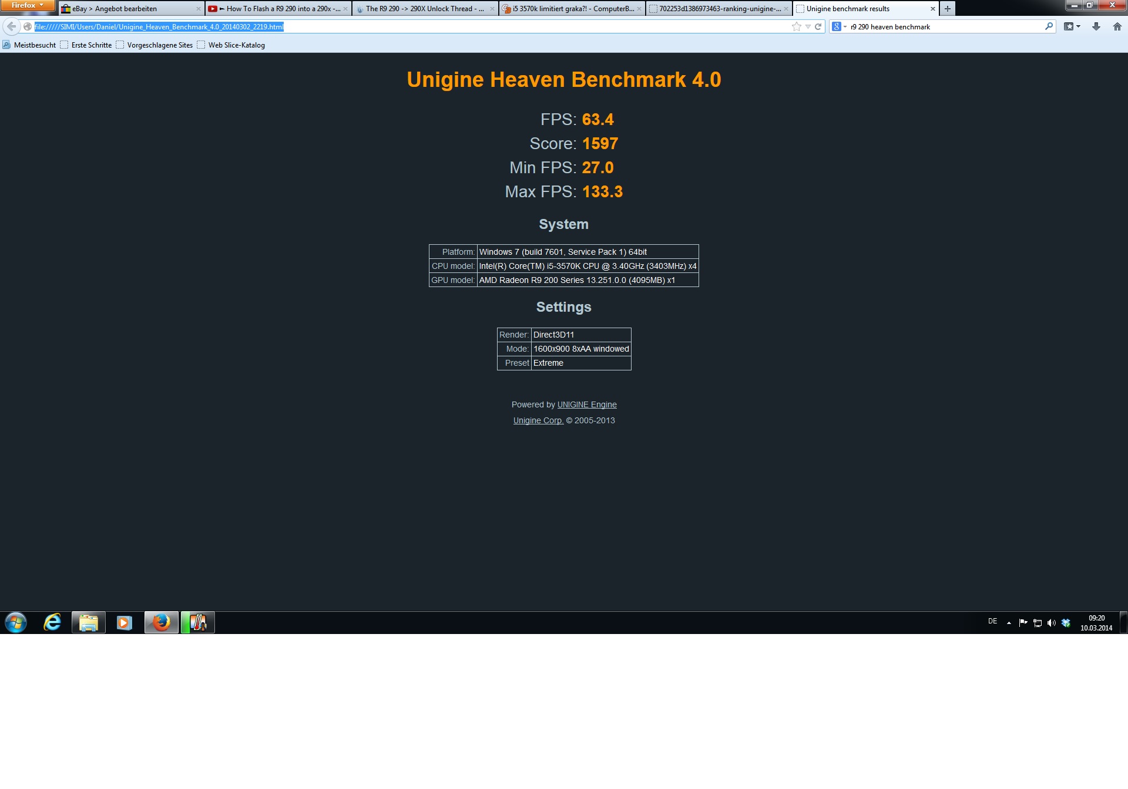This screenshot has height=789, width=1128.
Task: Go to the Firefox home page icon
Action: [1117, 26]
